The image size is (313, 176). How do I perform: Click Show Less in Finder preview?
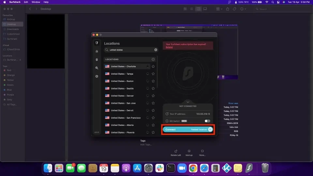(x=233, y=103)
